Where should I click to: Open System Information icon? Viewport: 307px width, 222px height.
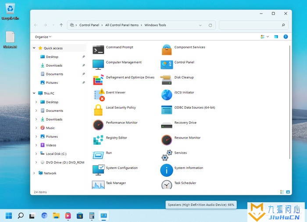[167, 170]
